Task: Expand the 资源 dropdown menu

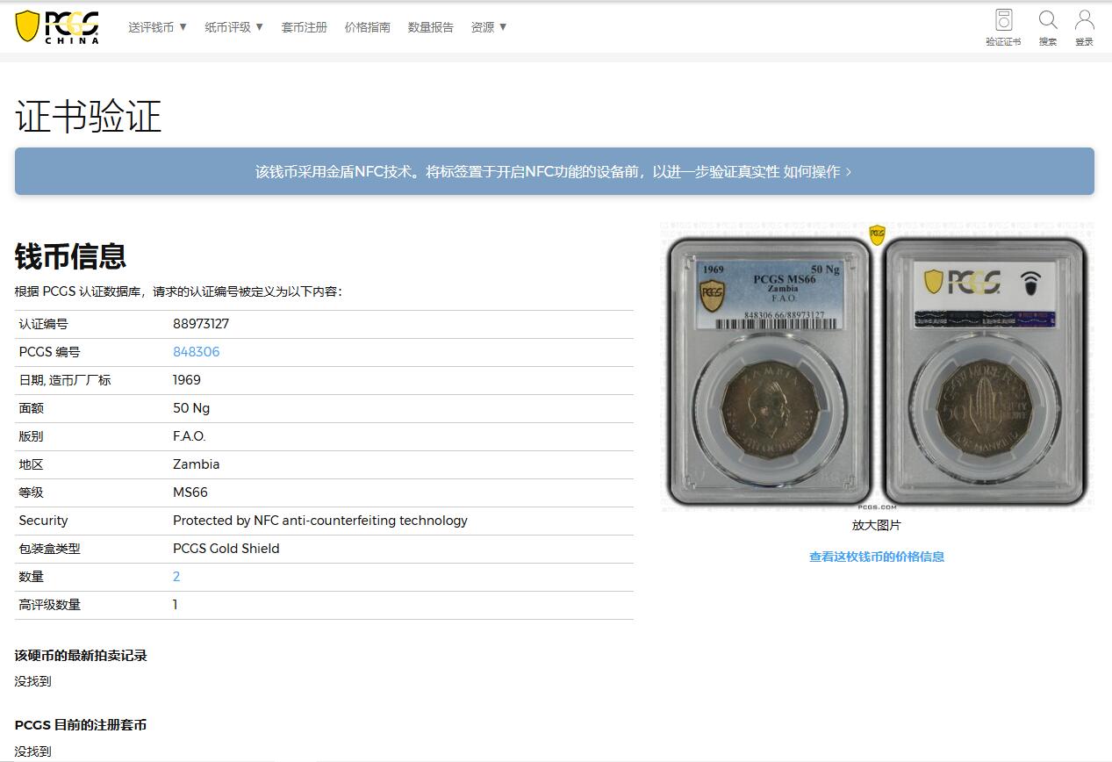Action: [x=489, y=27]
